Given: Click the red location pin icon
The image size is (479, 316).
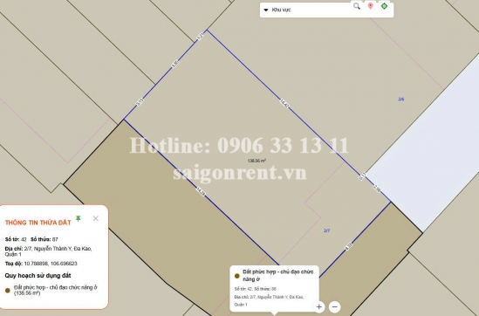Looking at the screenshot, I should point(370,6).
